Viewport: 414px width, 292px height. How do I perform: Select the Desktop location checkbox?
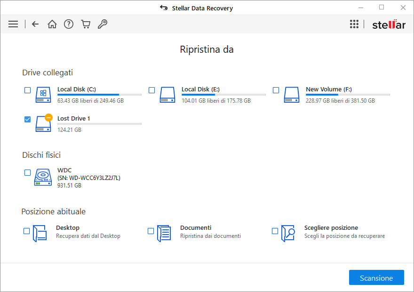[26, 231]
